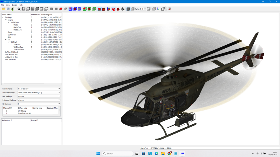Click the green circular T reload icon
280x157 pixels.
coord(13,9)
